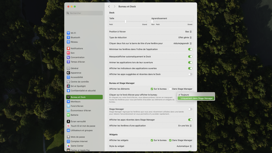Viewport: 272px width, 153px height.
Task: Open Touch ID et mot de passe icon
Action: click(x=69, y=126)
